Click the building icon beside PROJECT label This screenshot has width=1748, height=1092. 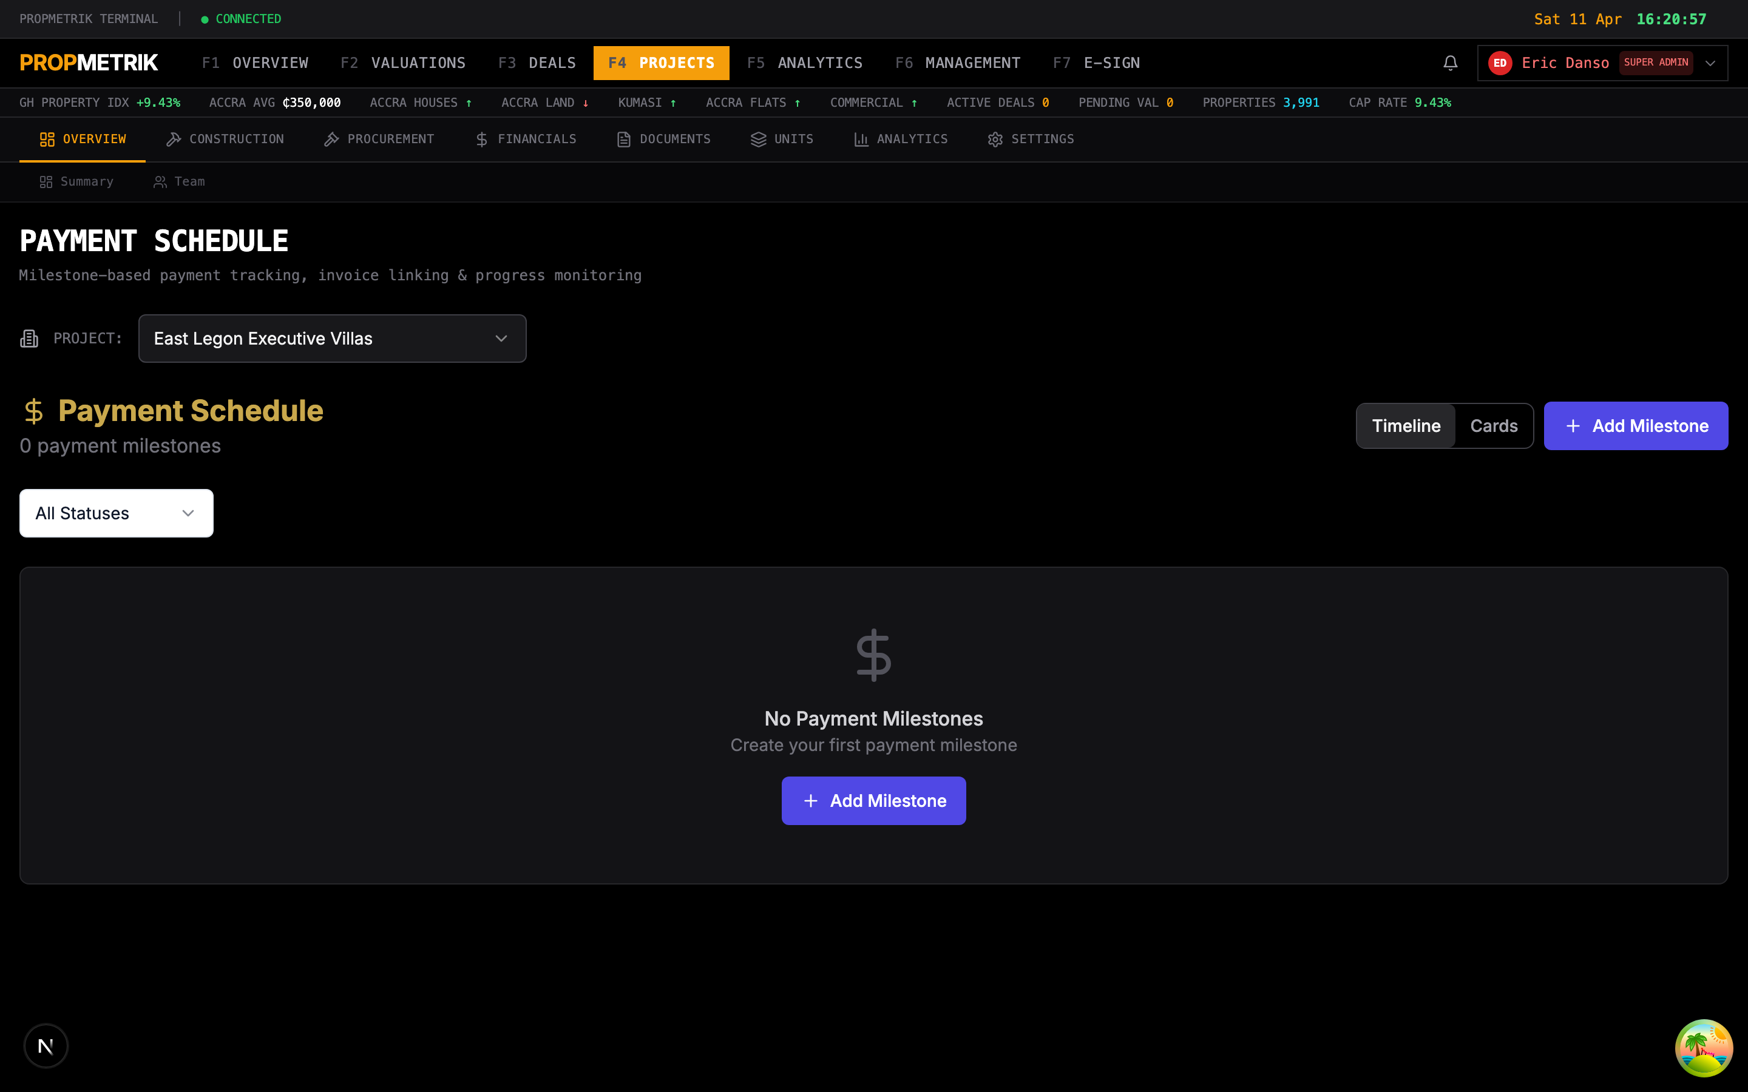click(29, 338)
